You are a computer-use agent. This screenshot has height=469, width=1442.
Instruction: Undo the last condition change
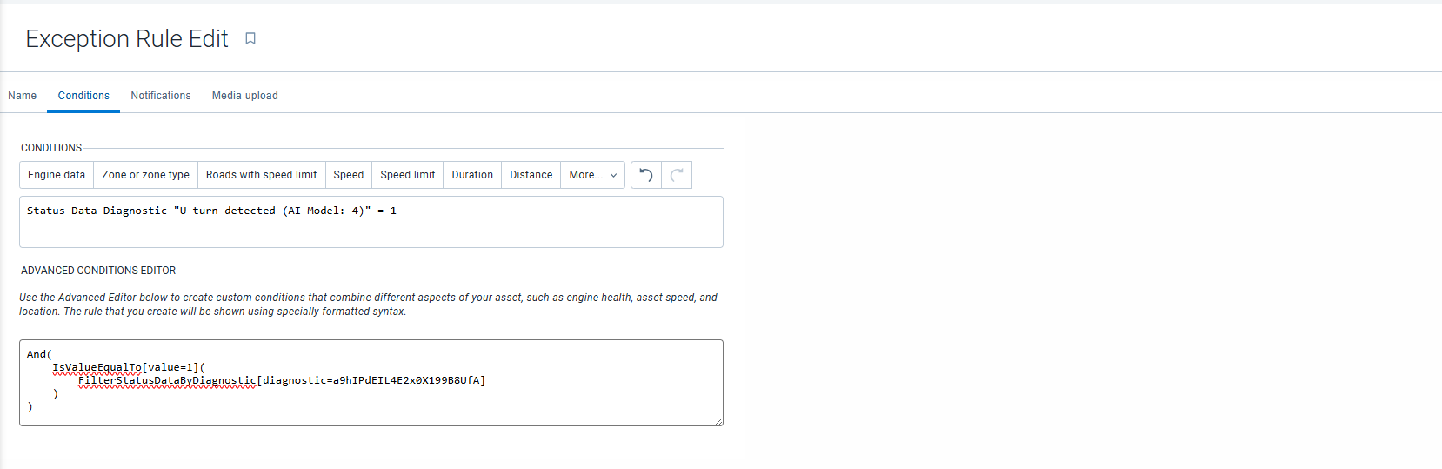tap(646, 175)
